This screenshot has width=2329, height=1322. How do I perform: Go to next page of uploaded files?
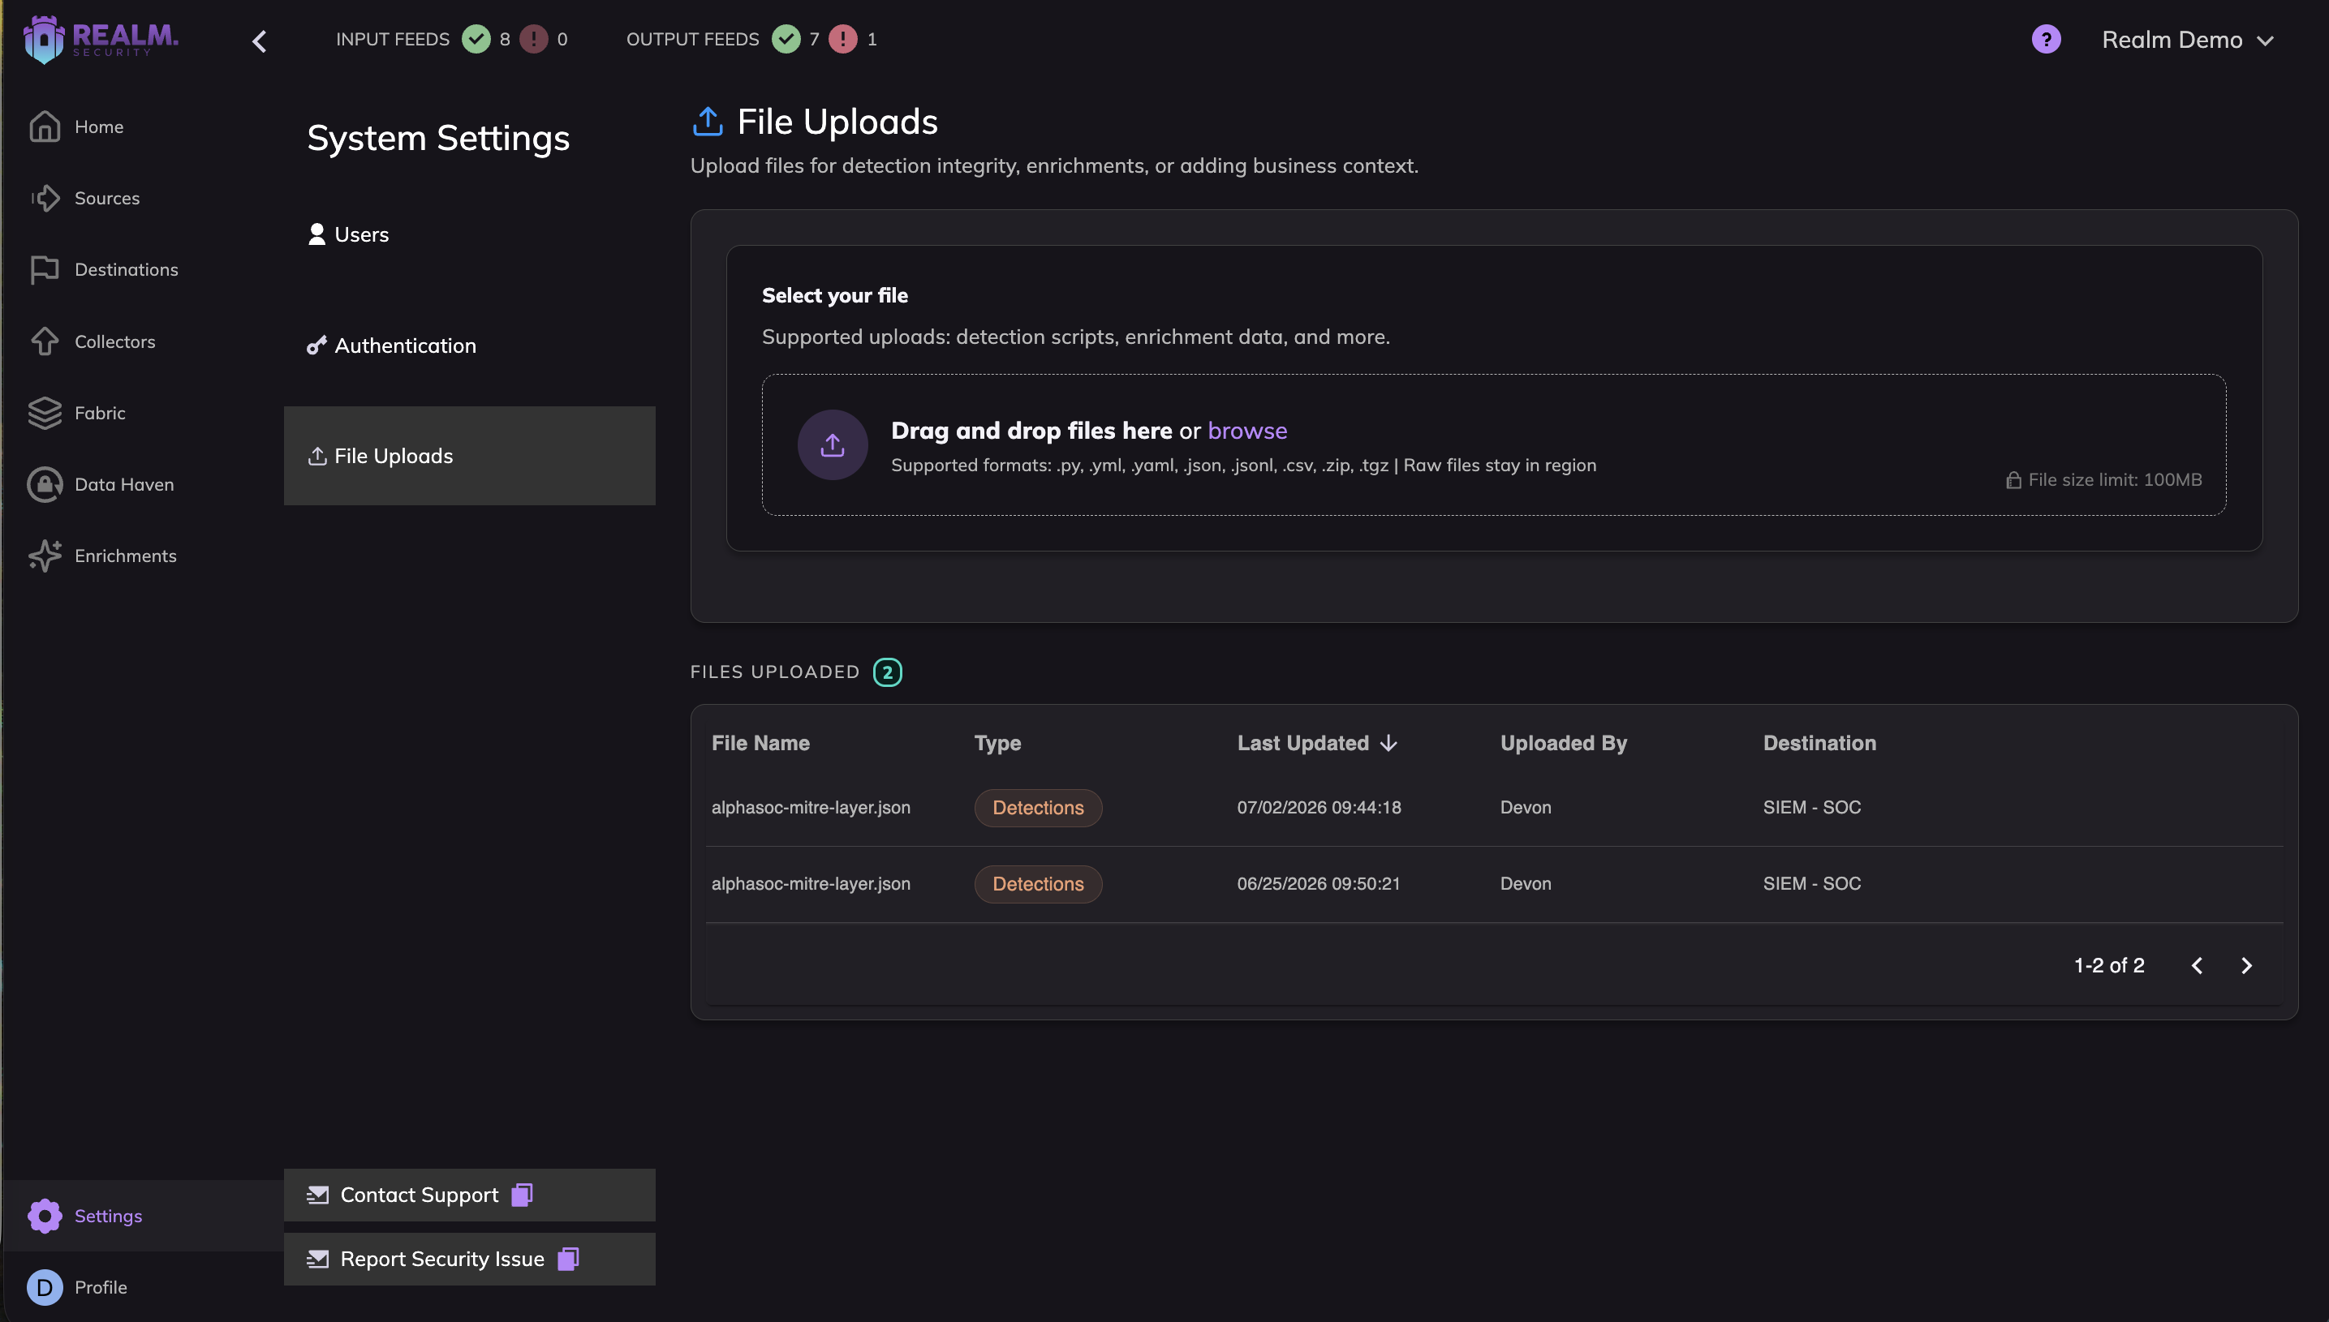[x=2246, y=966]
